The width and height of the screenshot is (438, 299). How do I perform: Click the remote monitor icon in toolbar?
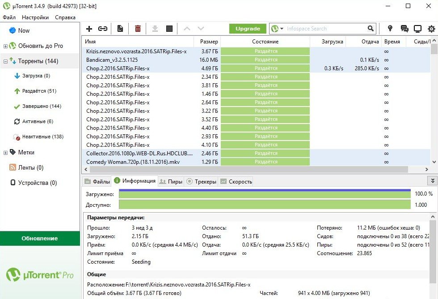point(417,29)
